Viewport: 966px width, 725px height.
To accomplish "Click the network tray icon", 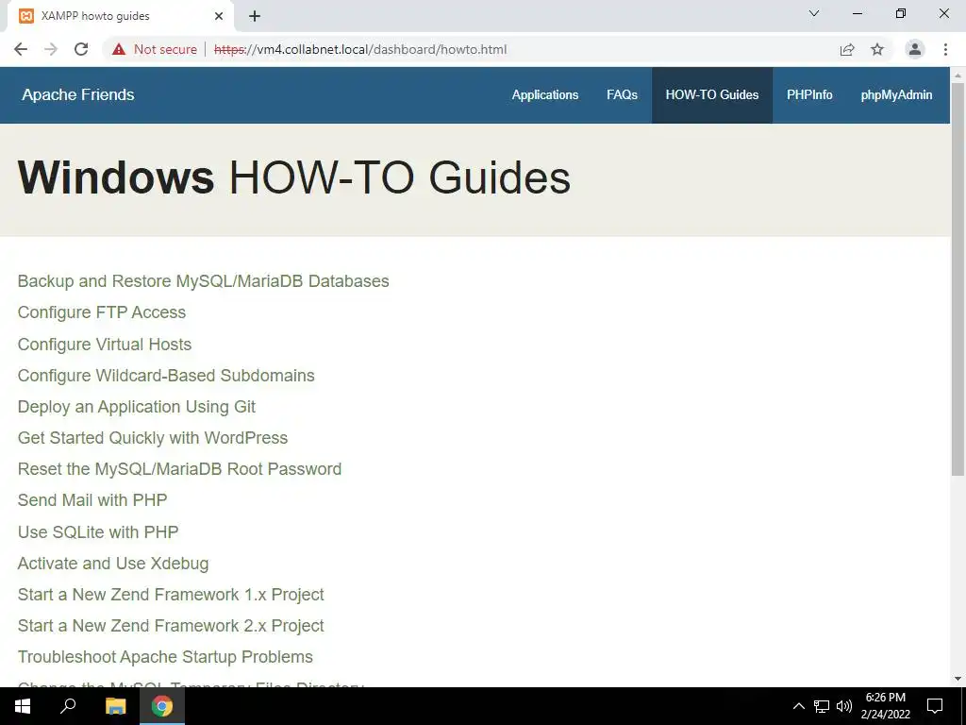I will [x=822, y=706].
